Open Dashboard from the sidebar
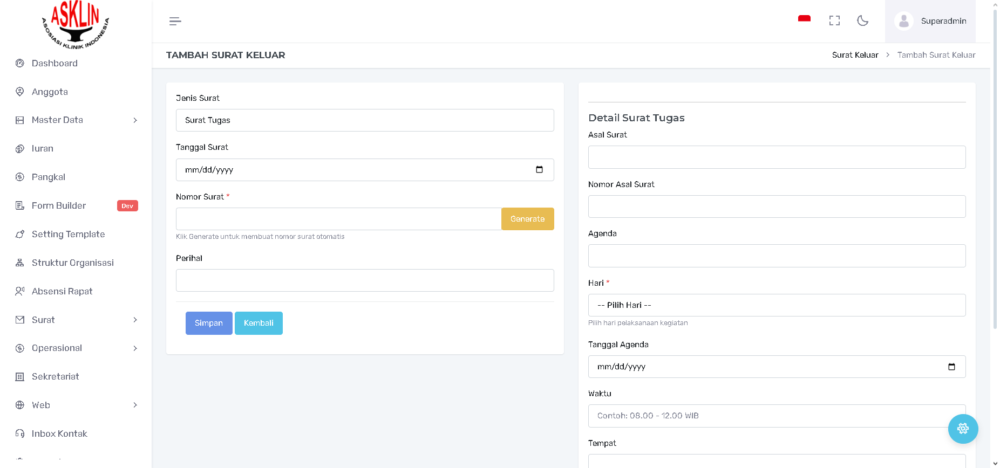 coord(55,63)
